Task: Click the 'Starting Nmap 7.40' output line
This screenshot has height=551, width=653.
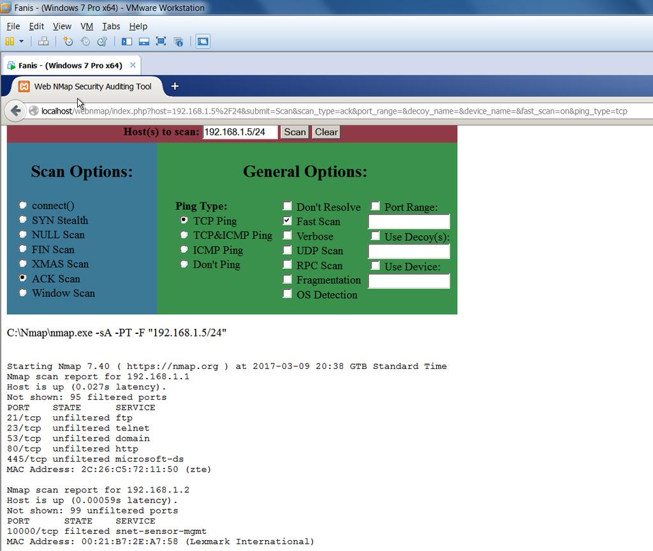Action: (227, 366)
